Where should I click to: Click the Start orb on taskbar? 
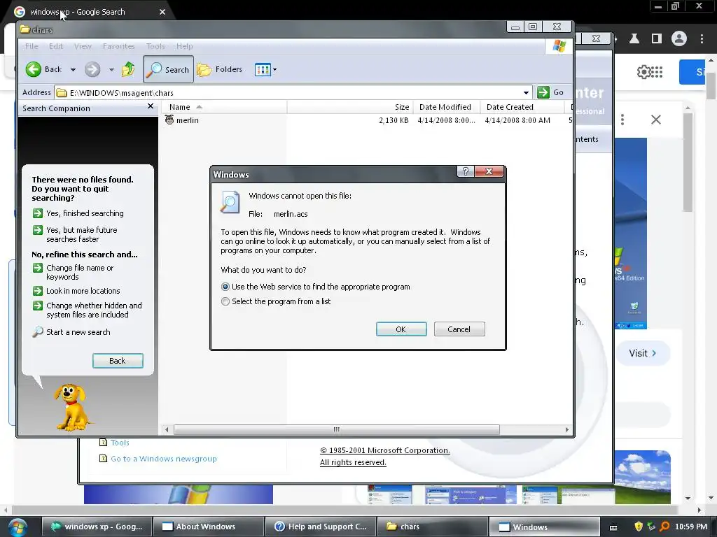(x=17, y=527)
